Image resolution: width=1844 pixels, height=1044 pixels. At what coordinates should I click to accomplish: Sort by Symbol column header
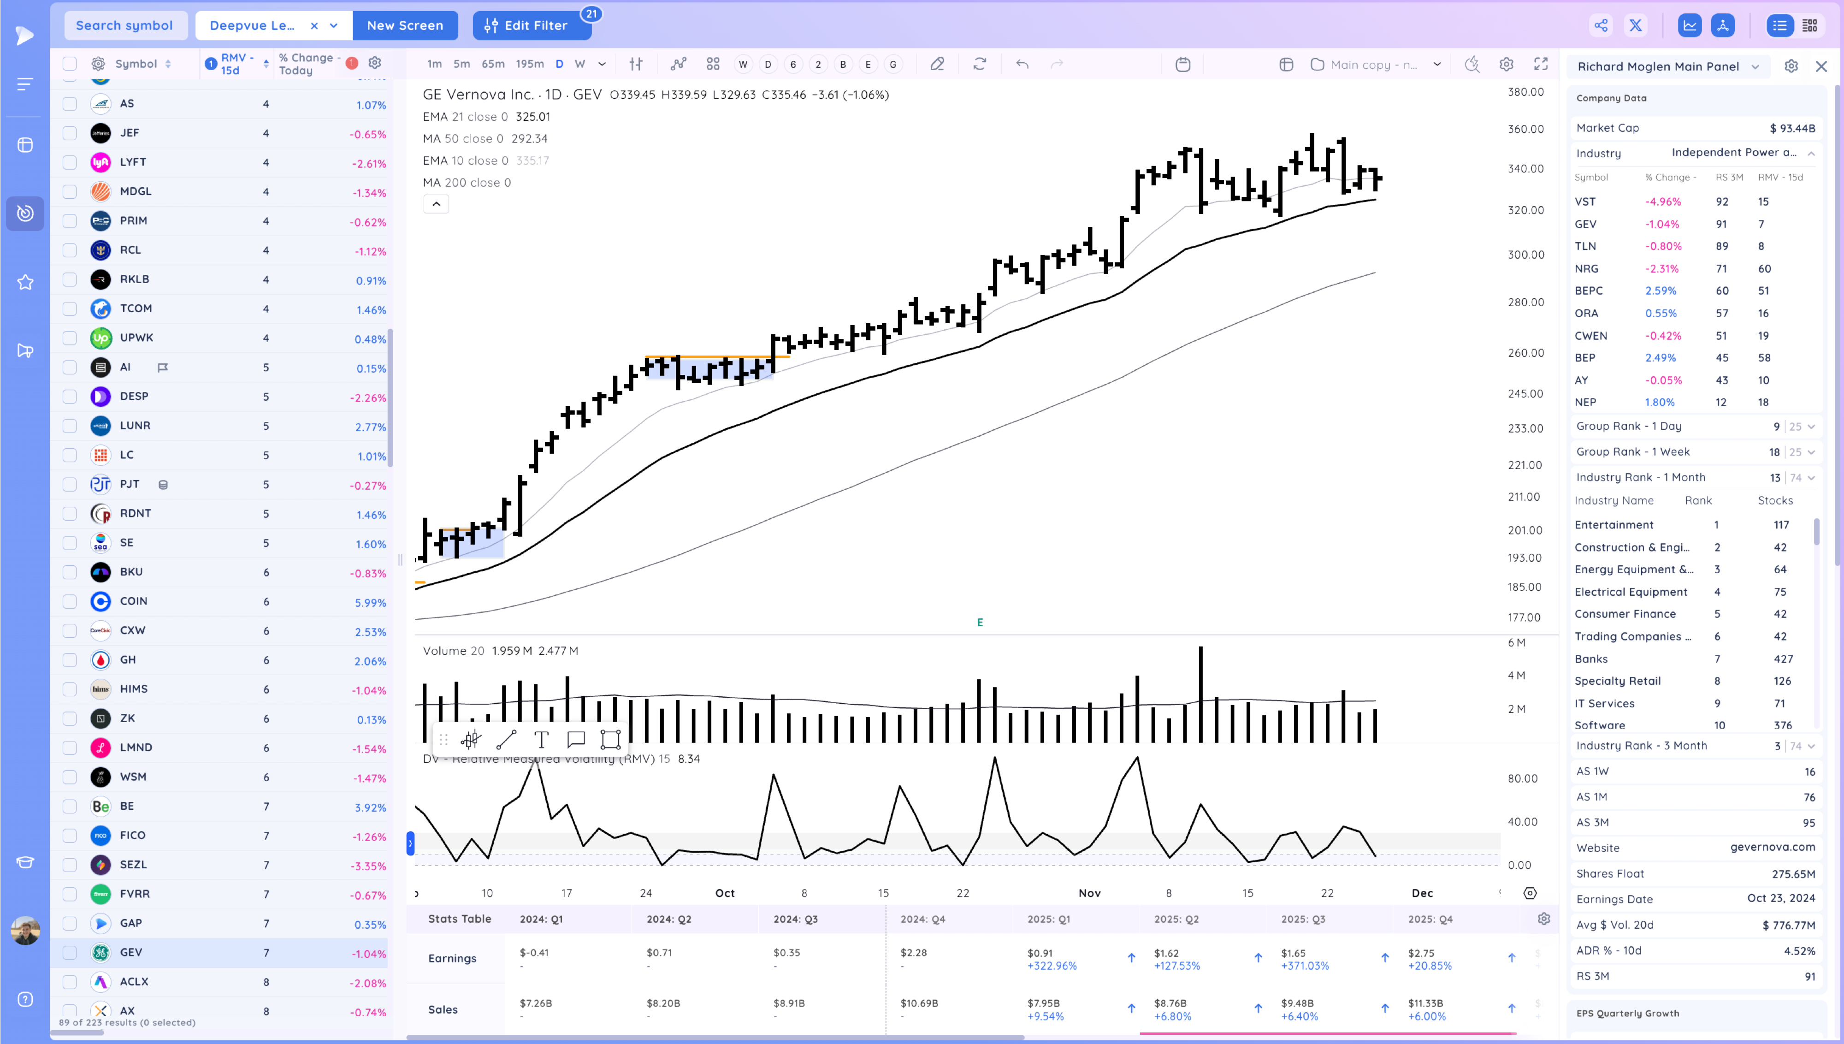143,64
